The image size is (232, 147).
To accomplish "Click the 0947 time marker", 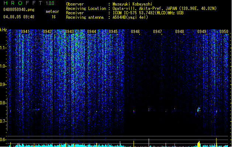I will click(x=157, y=32).
